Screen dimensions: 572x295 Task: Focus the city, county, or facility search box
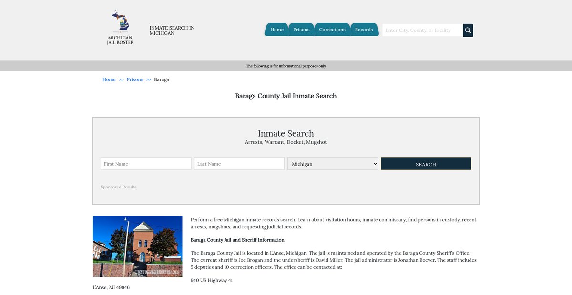pyautogui.click(x=423, y=30)
